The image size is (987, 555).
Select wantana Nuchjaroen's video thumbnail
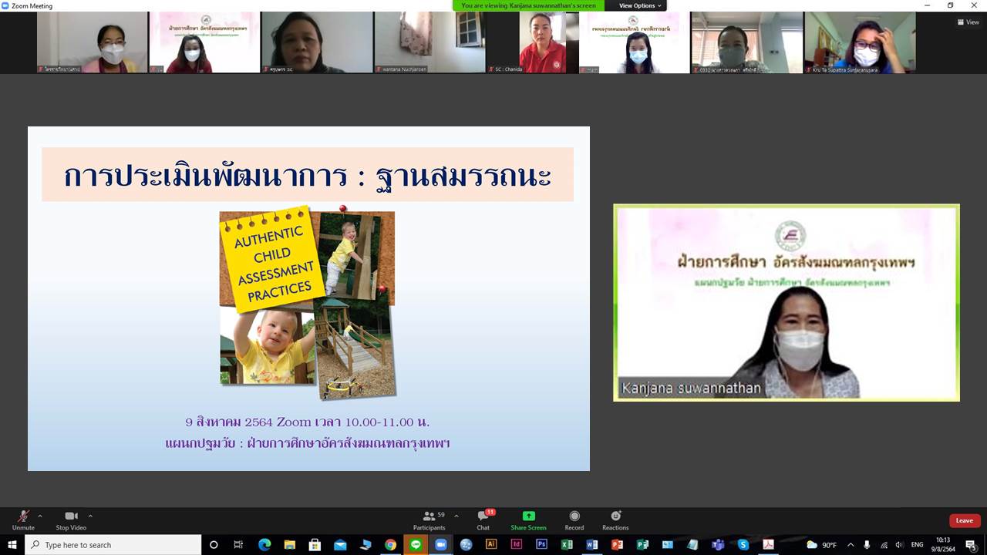[429, 42]
